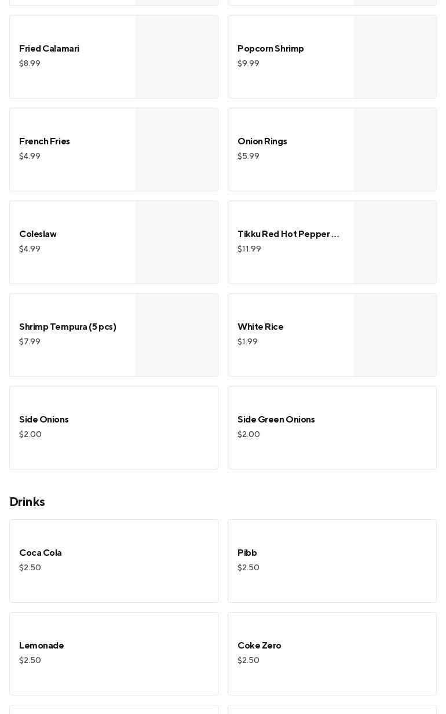Click the Drinks section heading
Screen dimensions: 446x714
(x=27, y=502)
